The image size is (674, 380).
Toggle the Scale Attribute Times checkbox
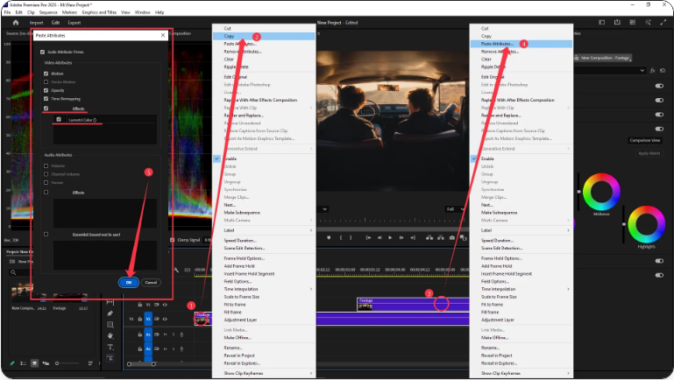click(42, 53)
